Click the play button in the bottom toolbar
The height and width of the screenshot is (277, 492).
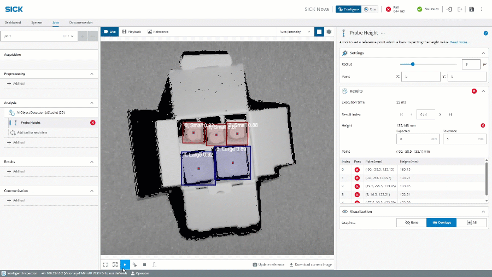[125, 264]
